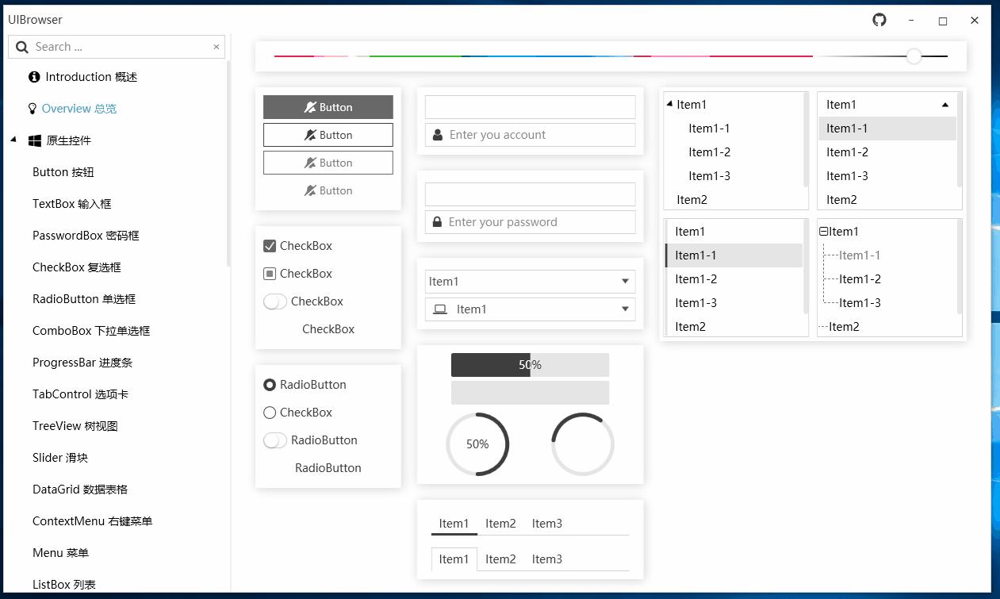This screenshot has height=599, width=1000.
Task: Click the user icon in account field
Action: 438,135
